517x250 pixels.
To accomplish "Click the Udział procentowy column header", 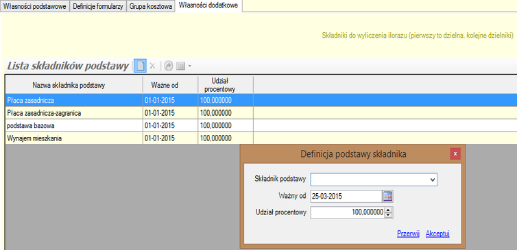I will (226, 86).
